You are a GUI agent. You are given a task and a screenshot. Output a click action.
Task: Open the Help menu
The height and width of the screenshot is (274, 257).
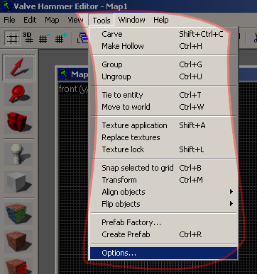pos(161,20)
